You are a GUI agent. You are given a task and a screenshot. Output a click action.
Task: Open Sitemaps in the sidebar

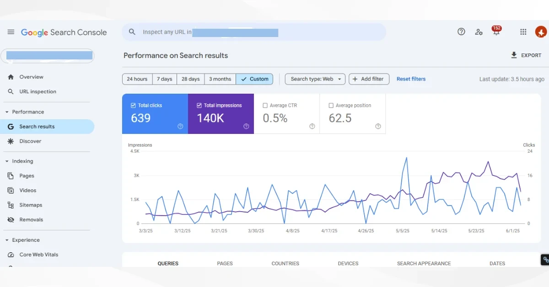pyautogui.click(x=31, y=205)
